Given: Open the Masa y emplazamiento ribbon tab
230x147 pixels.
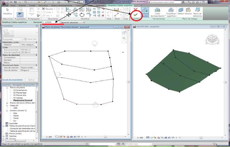Looking at the screenshot, I should tap(62, 6).
